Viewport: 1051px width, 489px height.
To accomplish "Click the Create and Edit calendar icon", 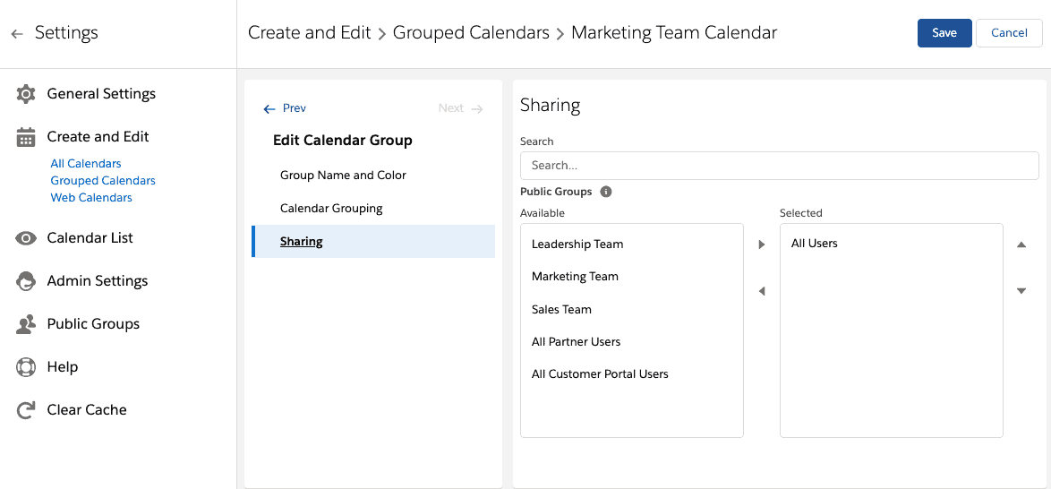I will pos(25,137).
